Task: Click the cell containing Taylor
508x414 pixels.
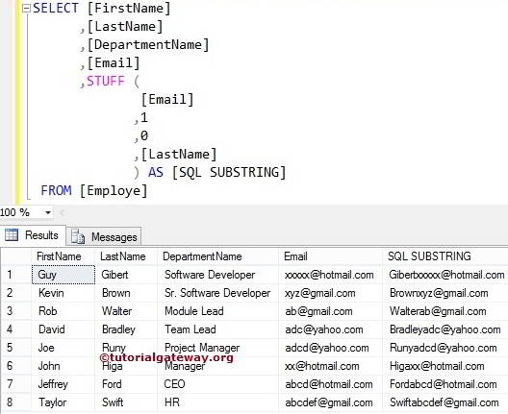Action: click(x=63, y=402)
